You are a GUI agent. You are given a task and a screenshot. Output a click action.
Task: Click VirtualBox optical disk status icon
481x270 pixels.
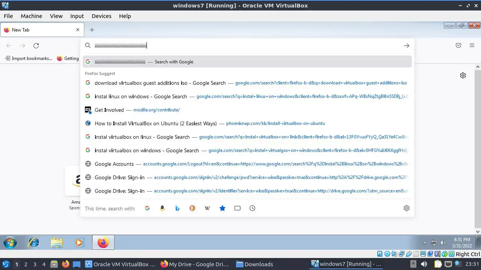(x=387, y=254)
